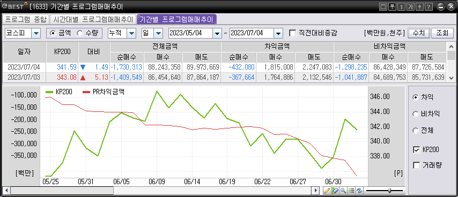
Task: Select the 수량 radio button
Action: click(79, 33)
